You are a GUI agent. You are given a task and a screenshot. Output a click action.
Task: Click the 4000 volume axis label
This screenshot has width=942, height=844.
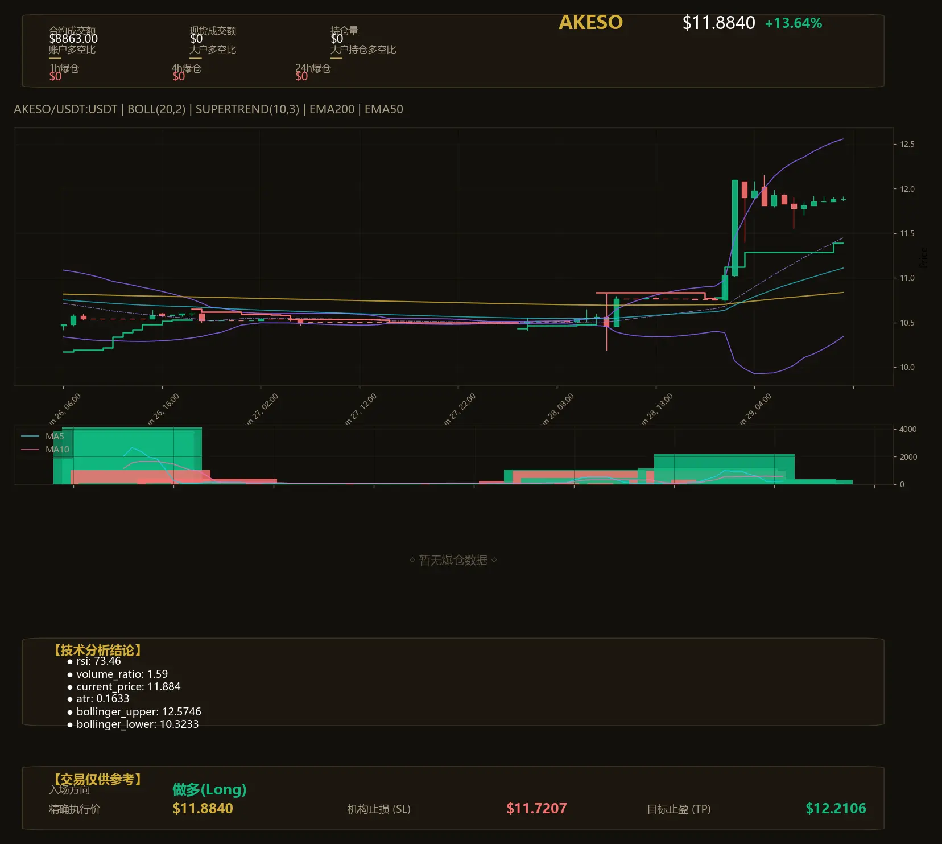(x=908, y=429)
